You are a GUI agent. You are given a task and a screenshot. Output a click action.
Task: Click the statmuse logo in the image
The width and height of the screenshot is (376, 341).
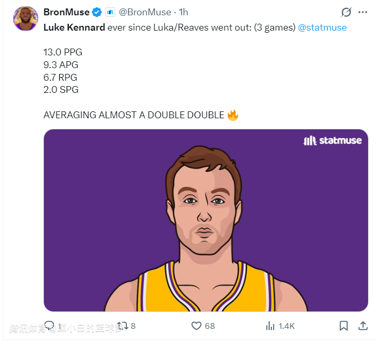[x=333, y=140]
